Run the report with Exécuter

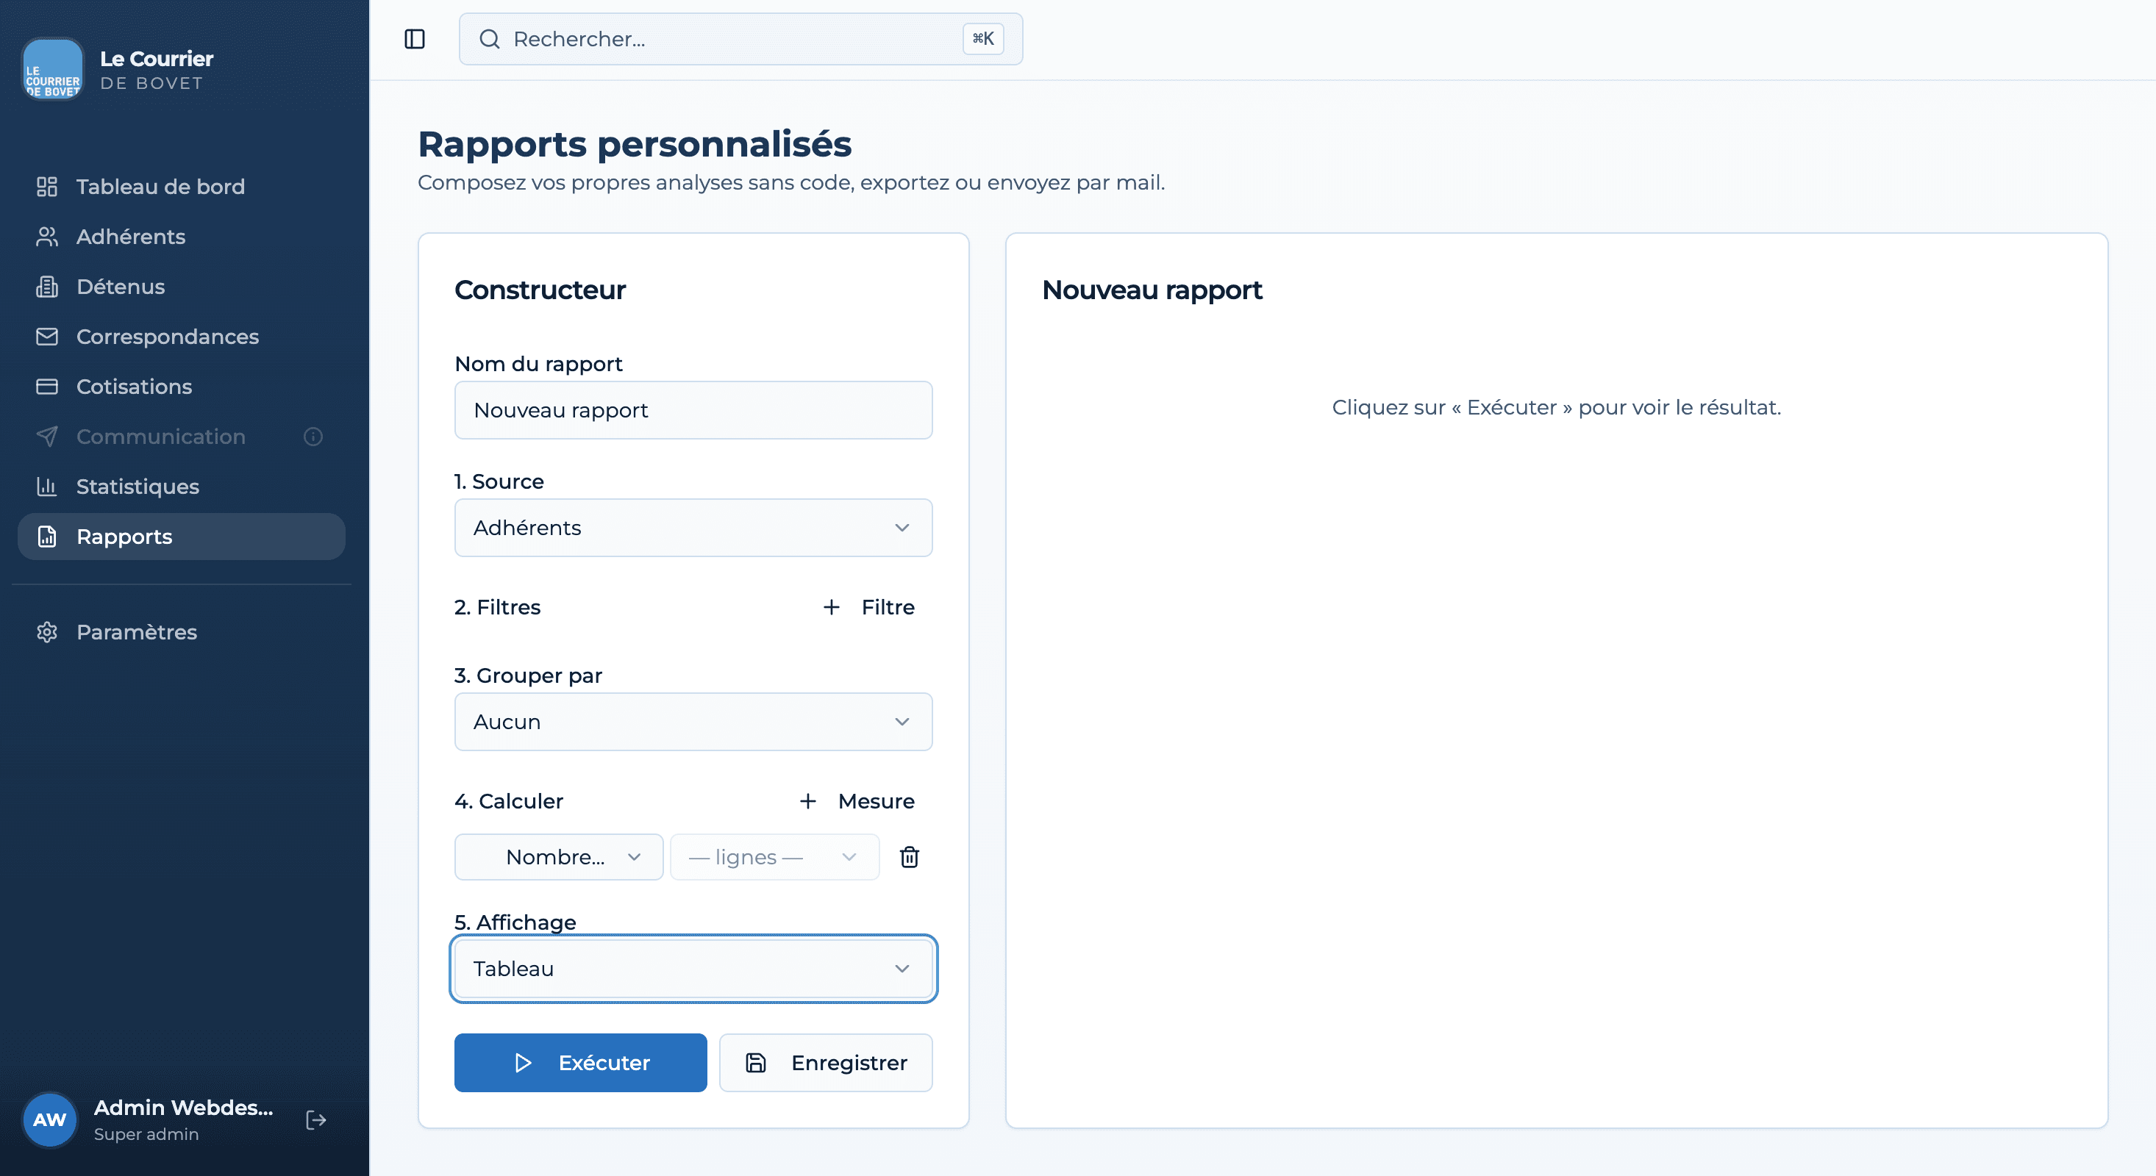580,1063
